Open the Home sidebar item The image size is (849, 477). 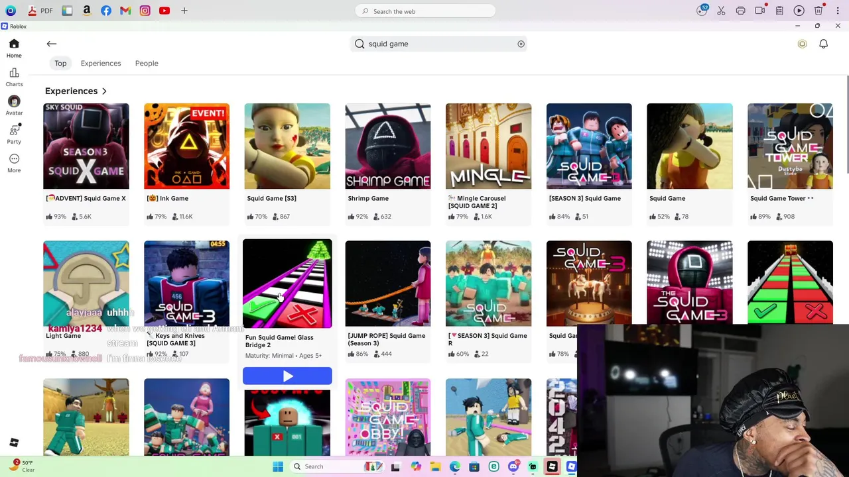point(14,48)
